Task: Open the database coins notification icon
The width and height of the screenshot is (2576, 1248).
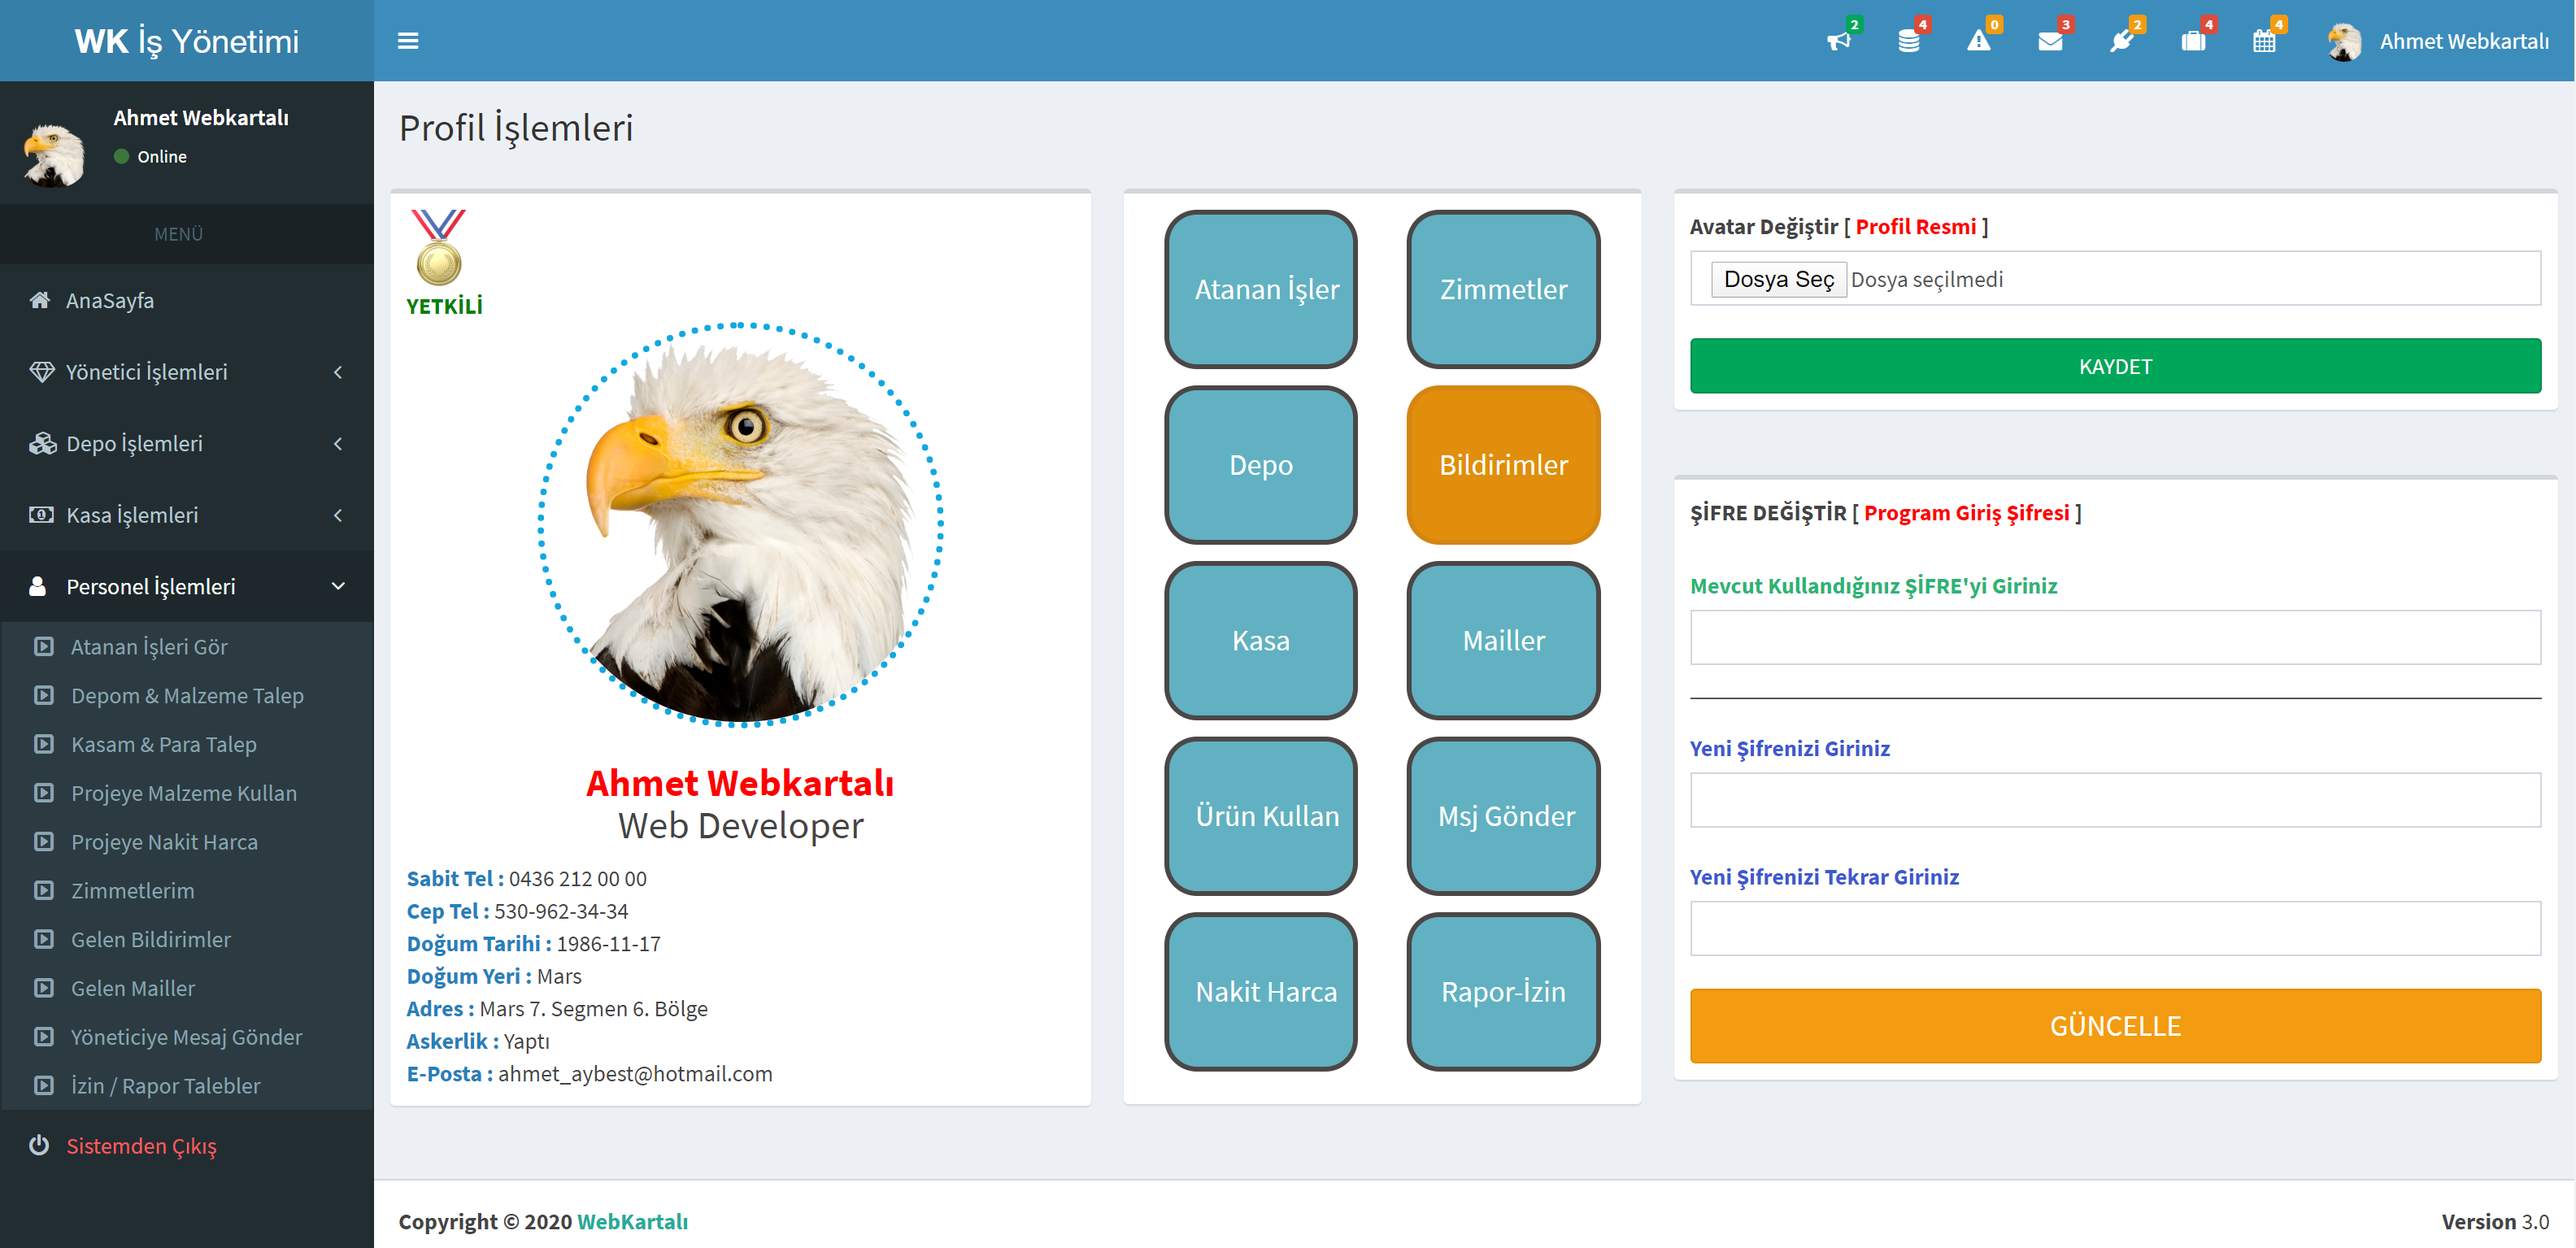Action: pyautogui.click(x=1908, y=41)
